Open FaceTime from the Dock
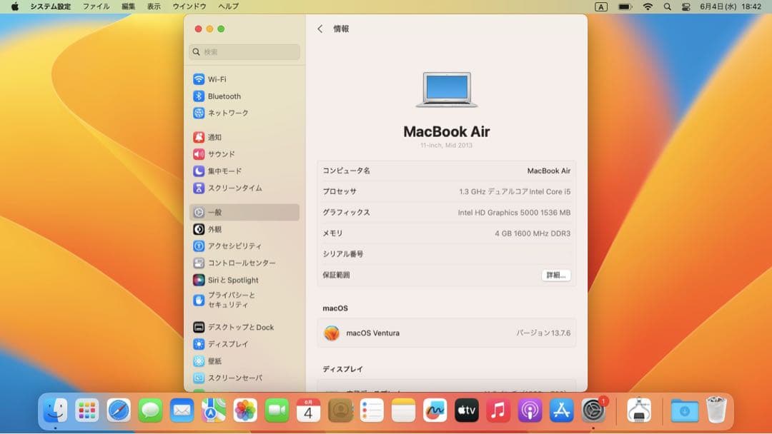 pyautogui.click(x=276, y=411)
